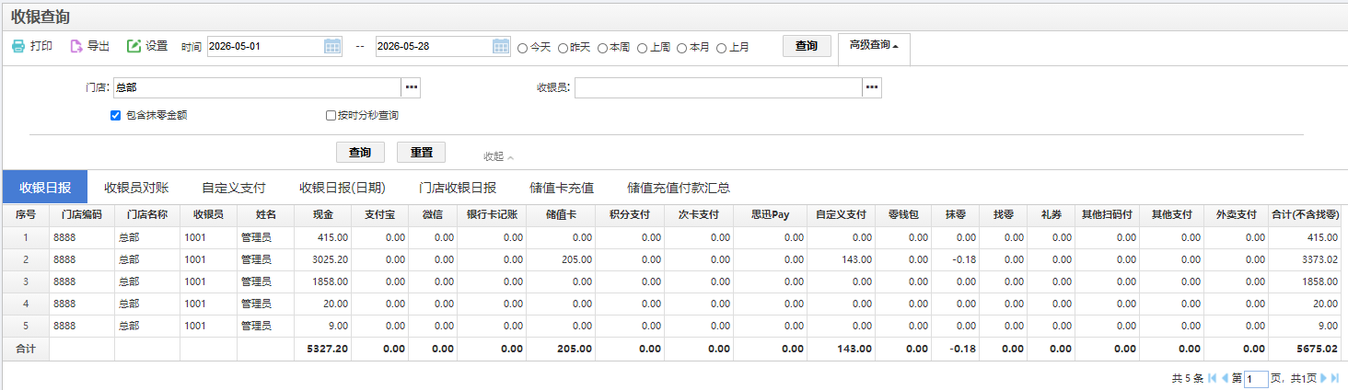Click the 其他扫码付 column header
Screen dimensions: 1348x390
1106,214
